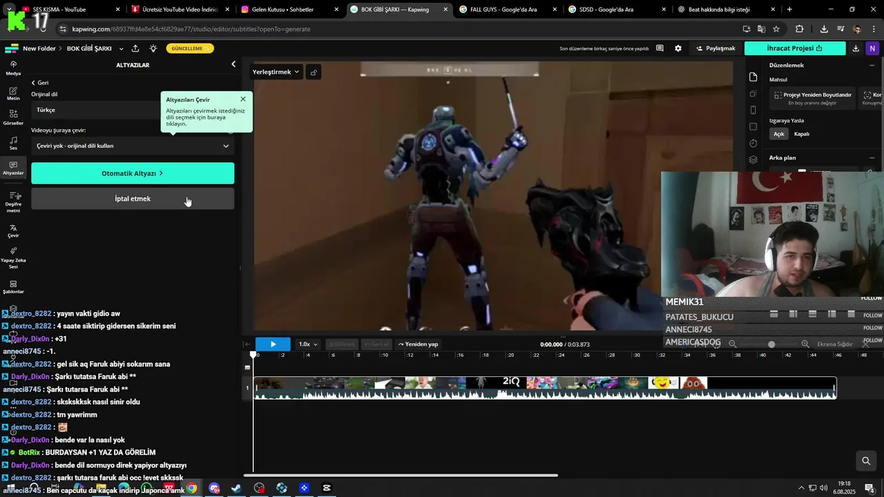This screenshot has width=884, height=497.
Task: Zoom out the timeline magnifier
Action: [x=733, y=344]
